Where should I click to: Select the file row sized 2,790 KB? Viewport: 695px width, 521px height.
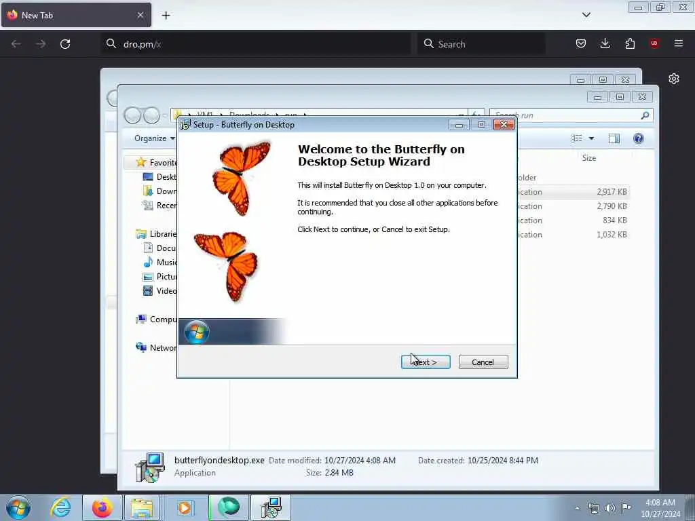(573, 206)
